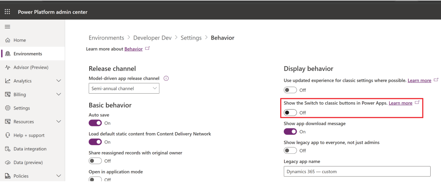Expand the Resources section chevron
The height and width of the screenshot is (183, 441).
59,122
